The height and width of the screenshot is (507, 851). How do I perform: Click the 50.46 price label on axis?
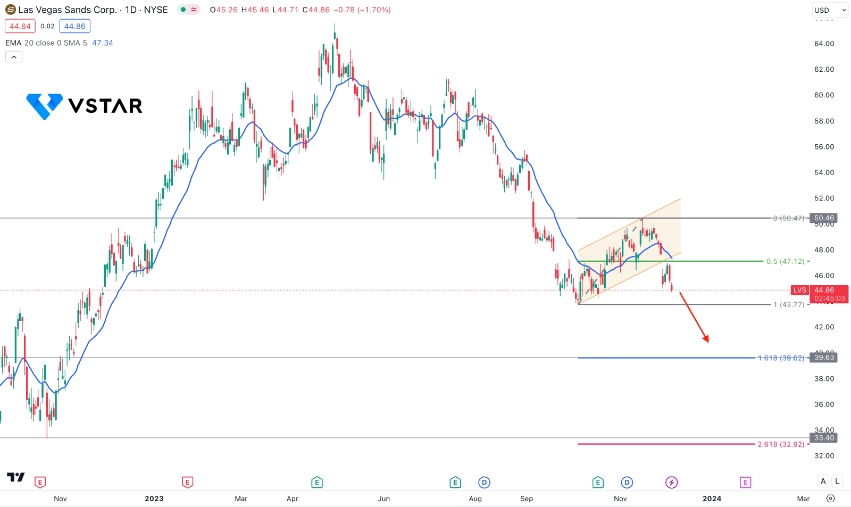pos(824,218)
